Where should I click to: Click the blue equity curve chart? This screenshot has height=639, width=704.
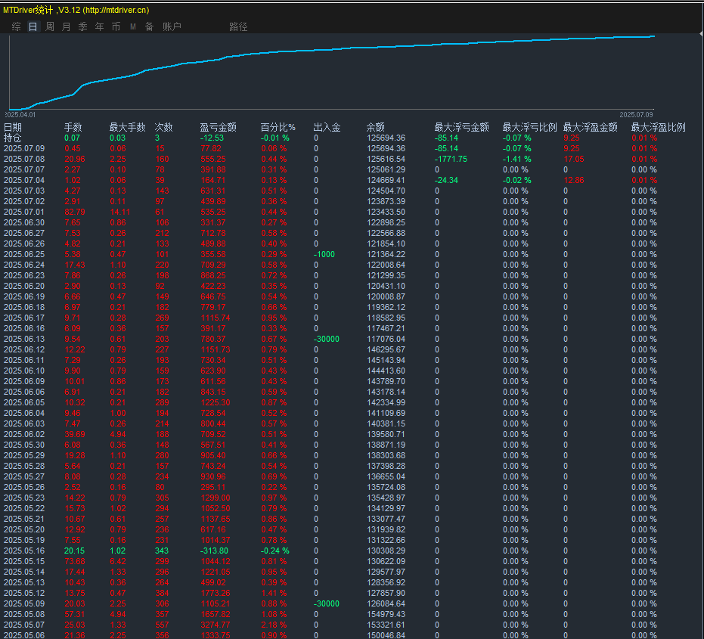[331, 72]
